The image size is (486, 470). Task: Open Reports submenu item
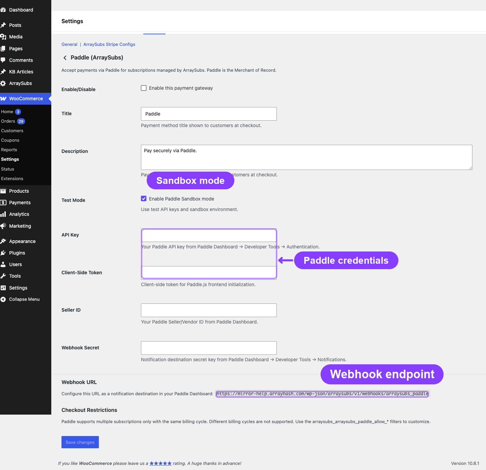point(9,150)
